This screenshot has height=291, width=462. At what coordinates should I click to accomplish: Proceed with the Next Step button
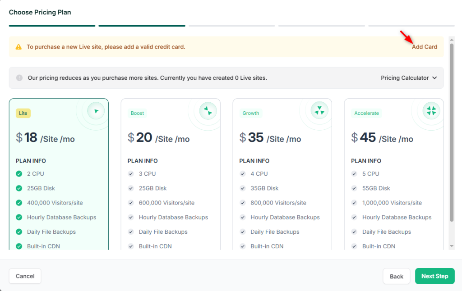435,276
